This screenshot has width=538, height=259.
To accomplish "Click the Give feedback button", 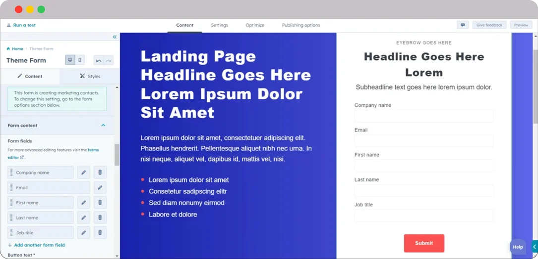I will (x=489, y=25).
